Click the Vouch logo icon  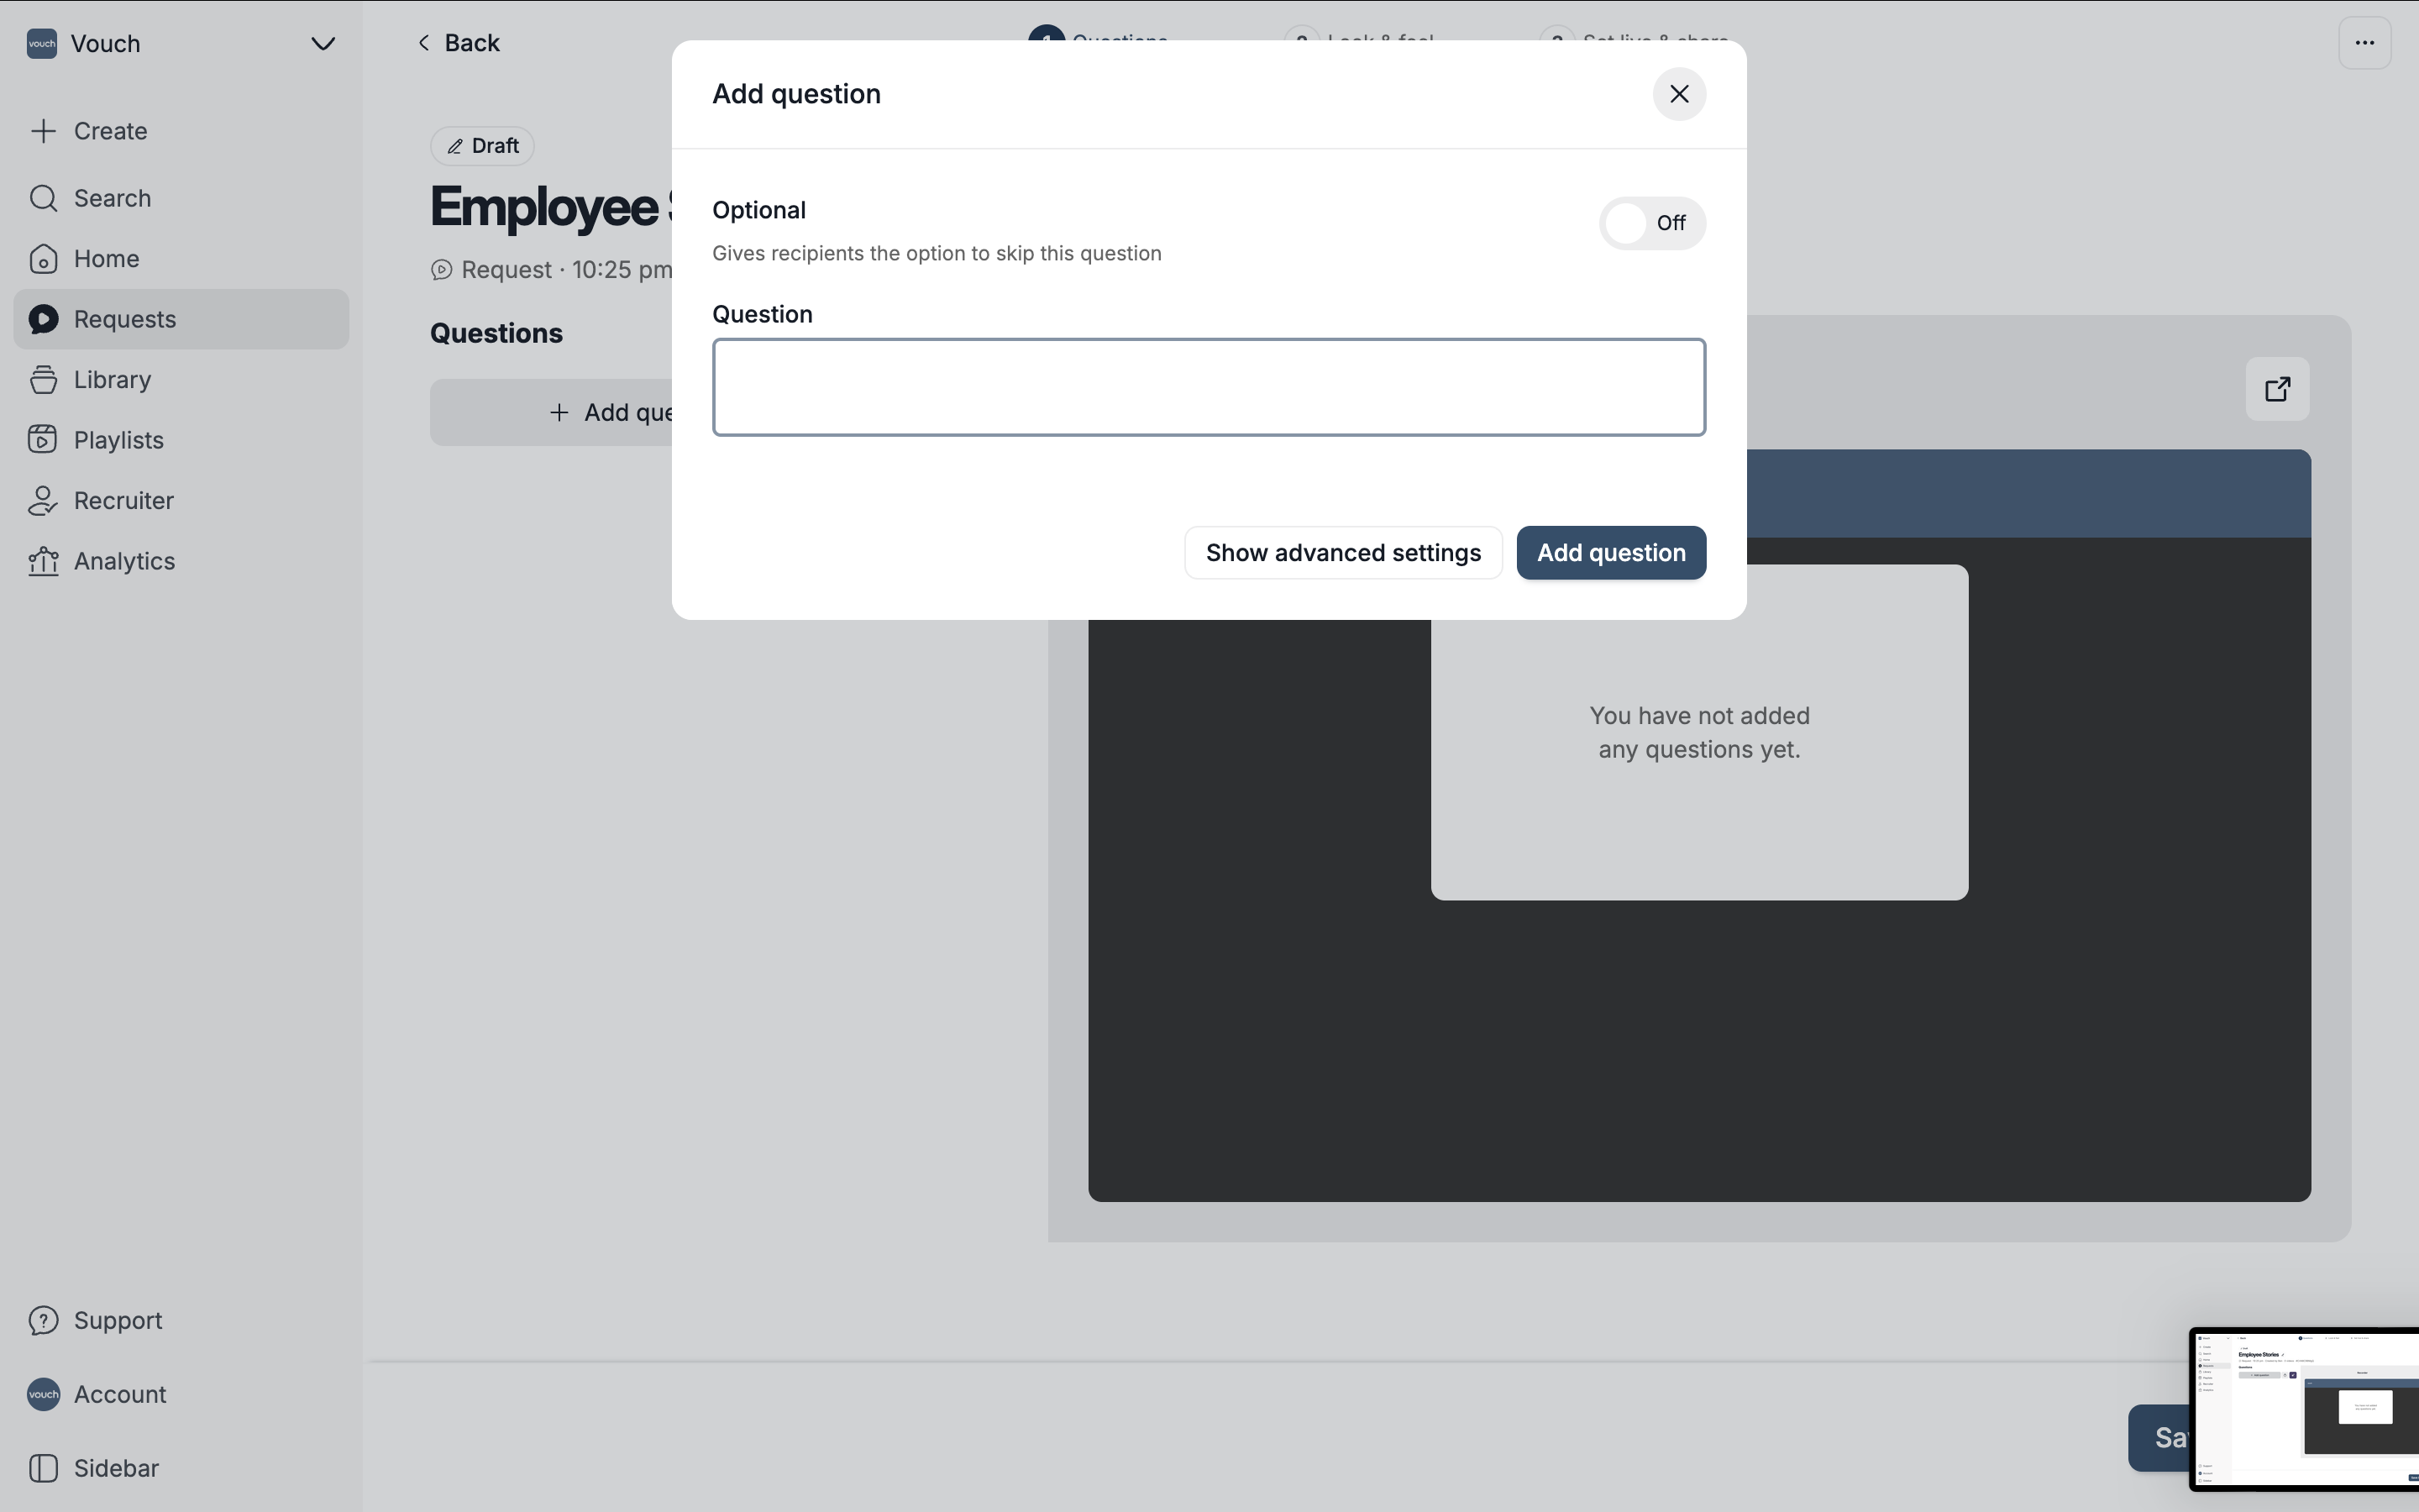coord(42,44)
